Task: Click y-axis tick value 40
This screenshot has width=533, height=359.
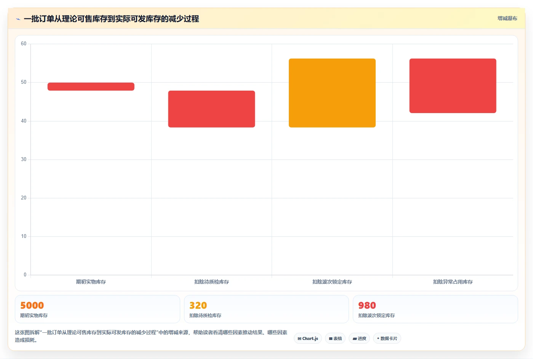Action: coord(24,121)
